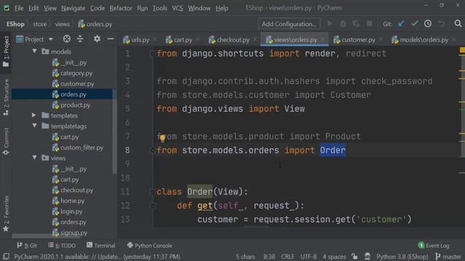Collapse the models folder
The width and height of the screenshot is (465, 261).
pyautogui.click(x=34, y=51)
